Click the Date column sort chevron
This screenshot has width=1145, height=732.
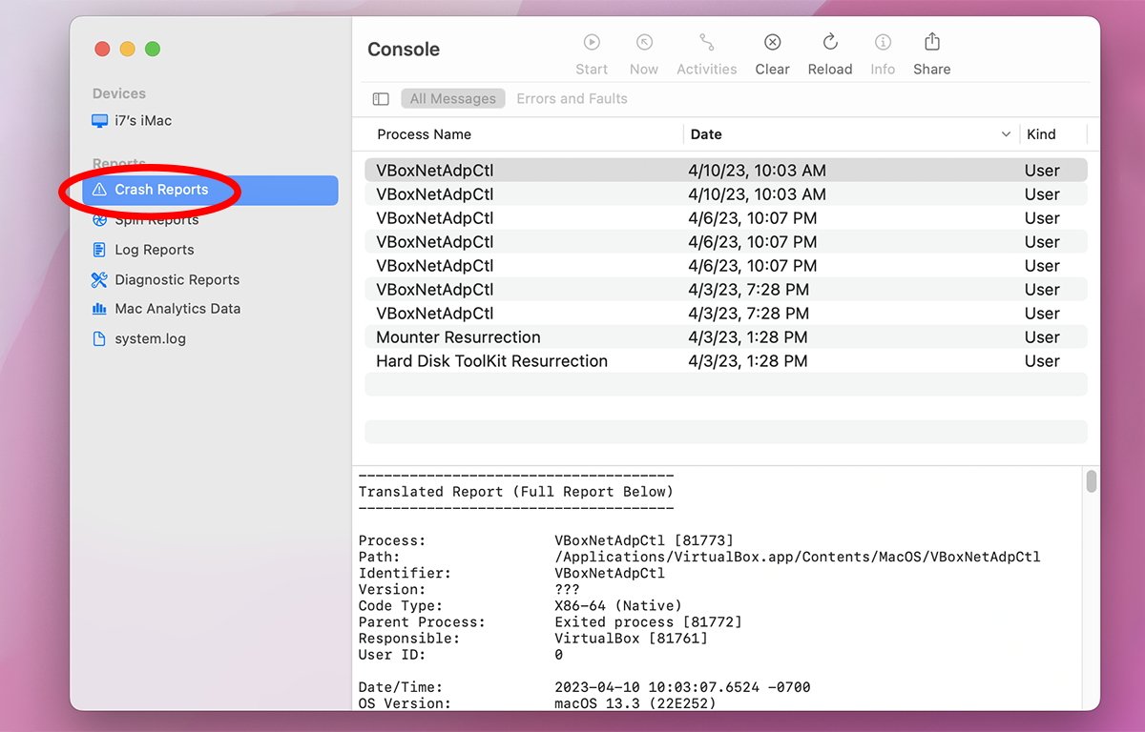tap(1006, 134)
